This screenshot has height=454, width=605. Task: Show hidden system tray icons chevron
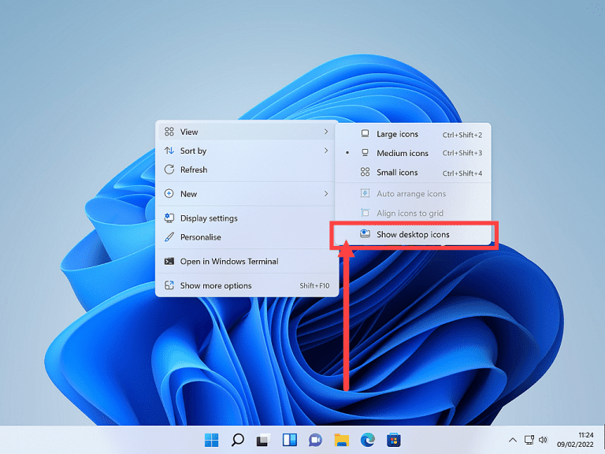coord(512,440)
